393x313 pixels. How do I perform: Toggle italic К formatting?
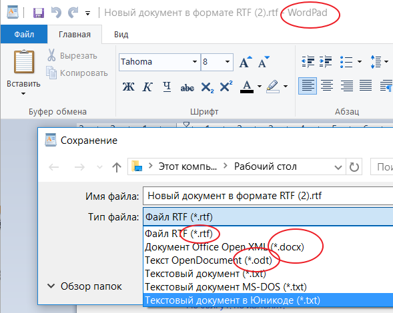tap(147, 87)
